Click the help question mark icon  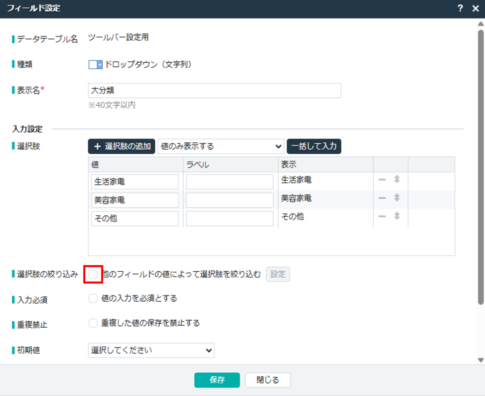460,9
